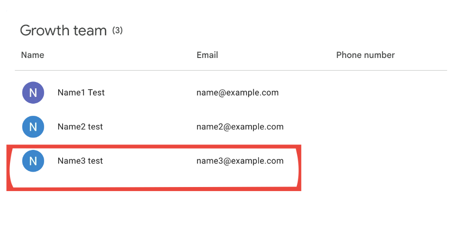Open the Name1 Test contact
The width and height of the screenshot is (462, 240).
81,93
